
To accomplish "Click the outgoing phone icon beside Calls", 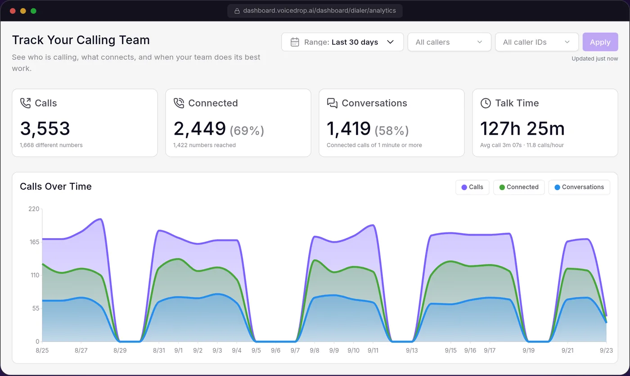I will pos(26,103).
